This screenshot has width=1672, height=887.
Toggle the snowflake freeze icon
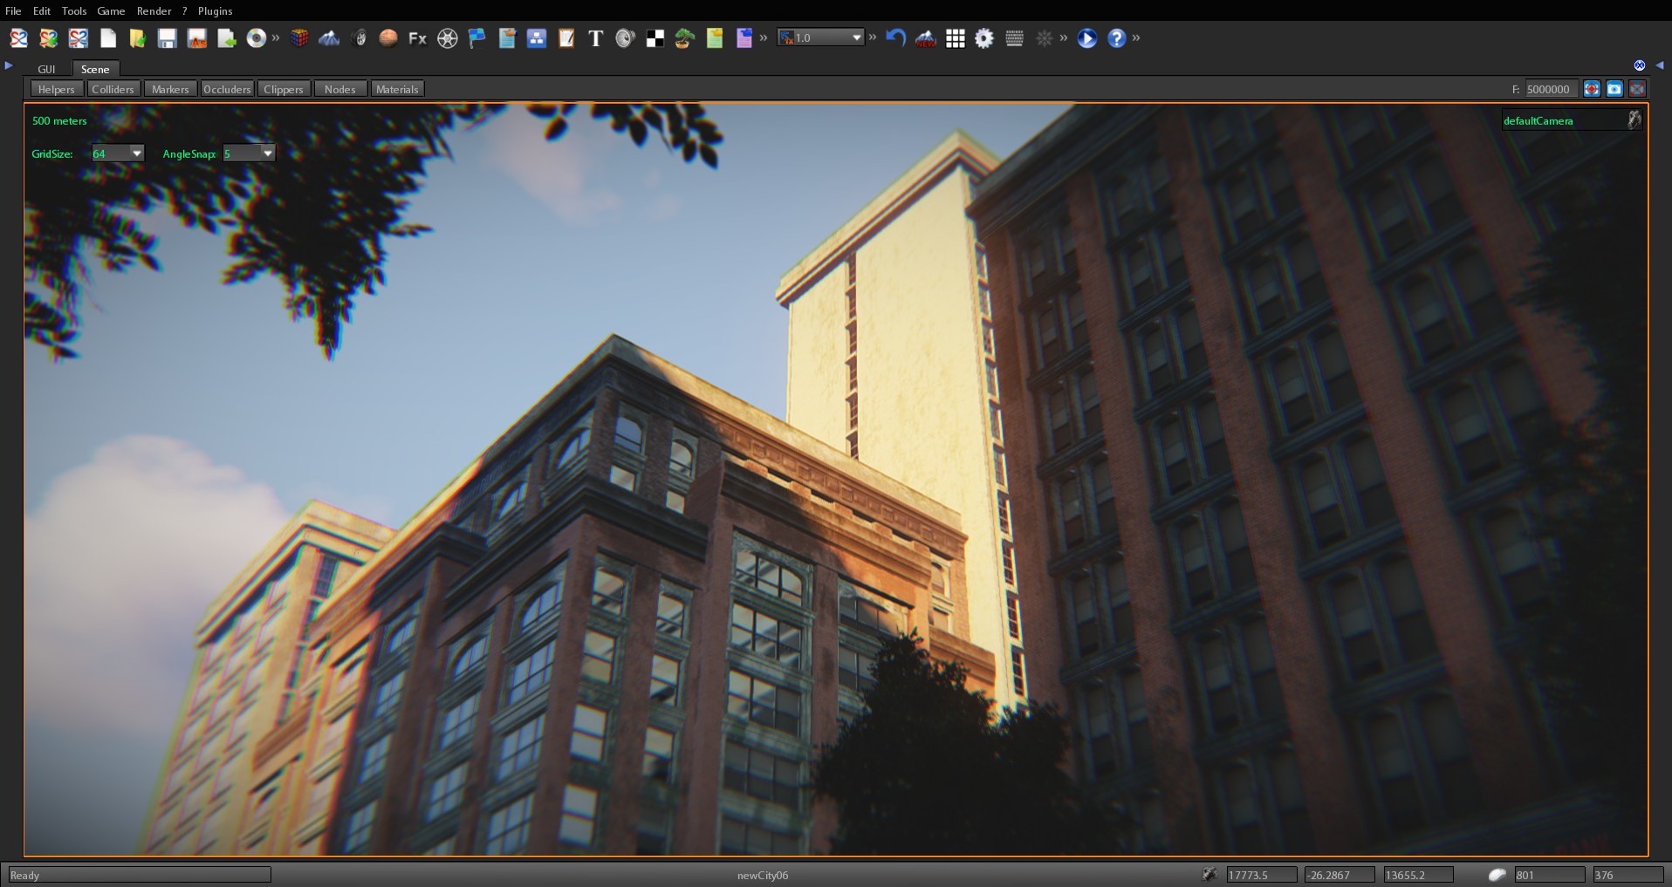(x=1045, y=38)
